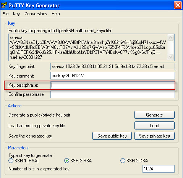Select the SSH-1 (RSA) key type
The height and width of the screenshot is (178, 183).
tap(11, 160)
